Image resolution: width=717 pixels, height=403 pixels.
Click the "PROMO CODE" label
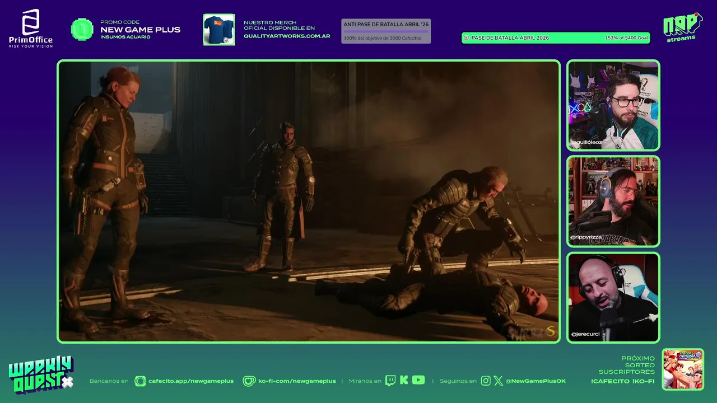120,22
